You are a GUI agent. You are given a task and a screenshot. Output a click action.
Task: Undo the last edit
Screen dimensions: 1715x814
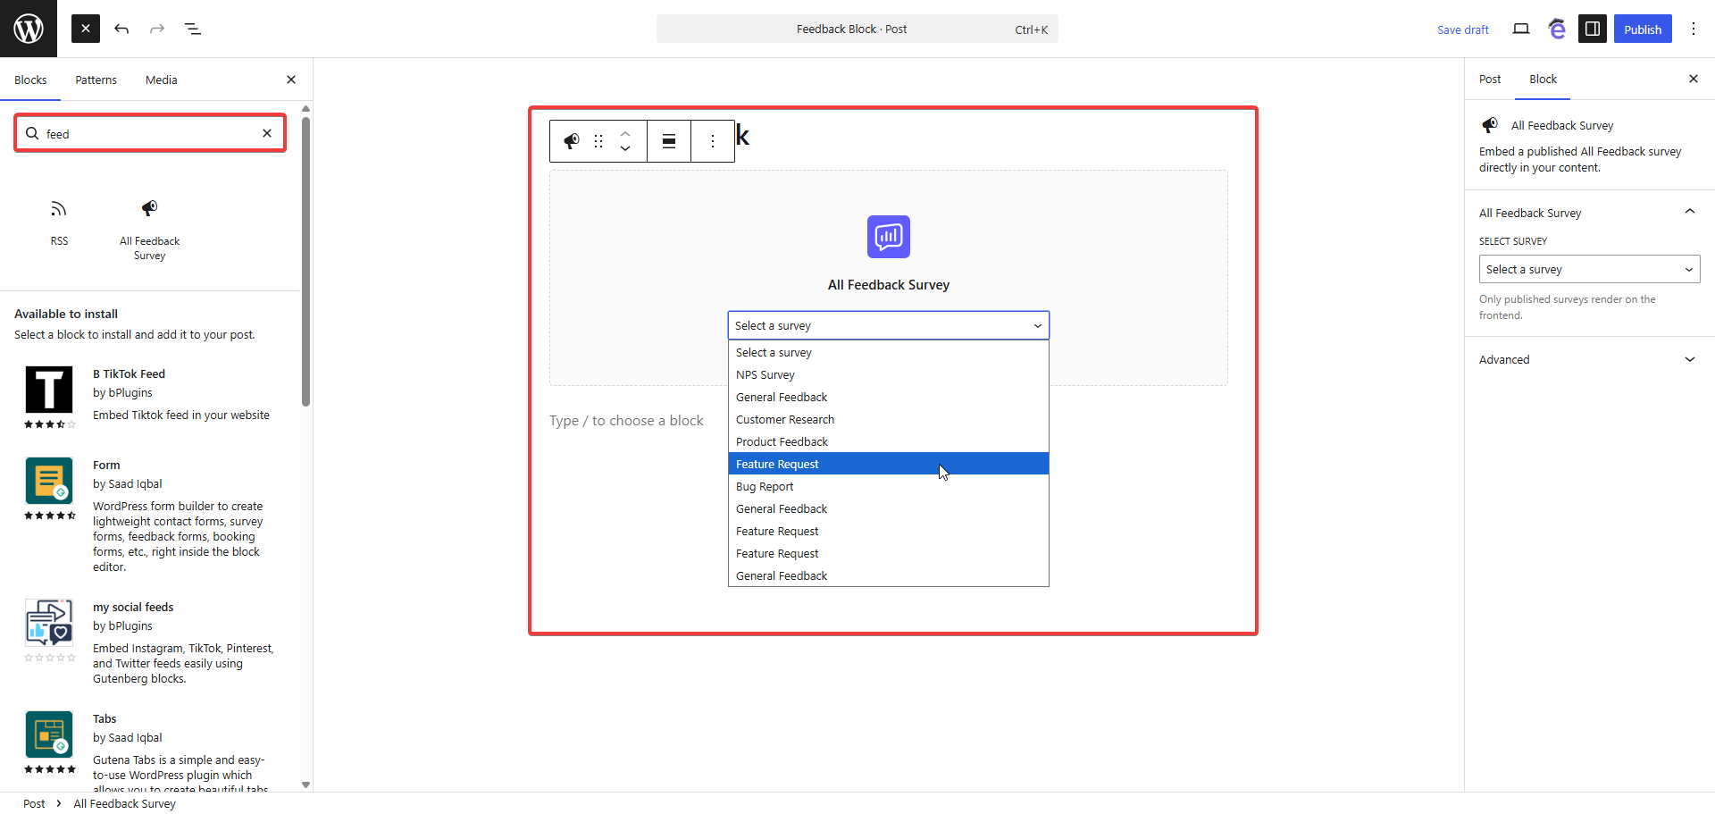[121, 29]
